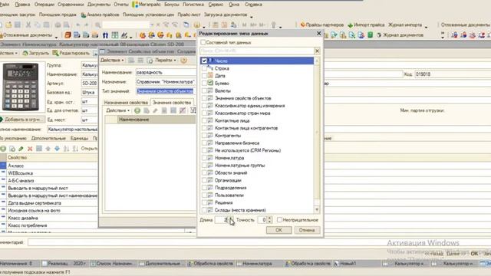The image size is (491, 276).
Task: Click the Наименование field containing разрядность
Action: (x=166, y=72)
